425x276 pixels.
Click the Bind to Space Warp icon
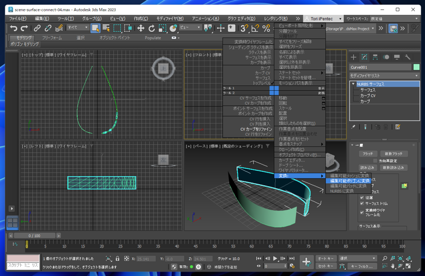59,28
